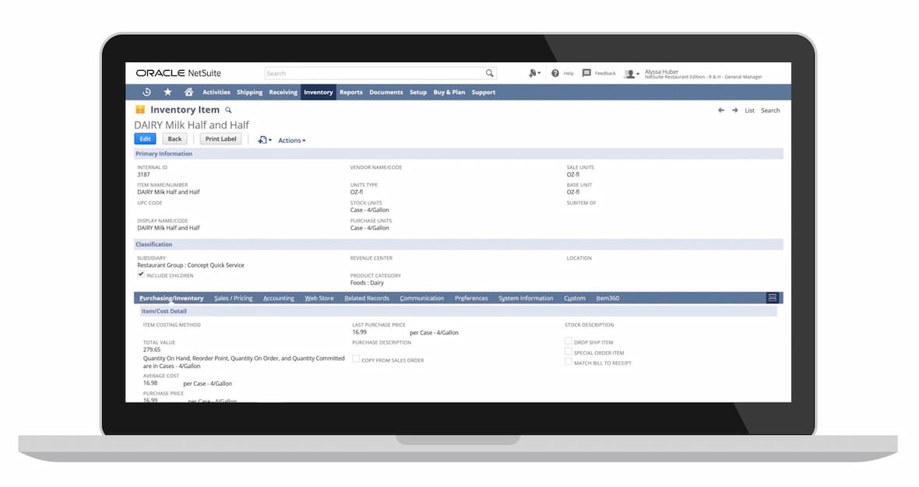Viewport: 919px width, 487px height.
Task: Click the Foods : Dairy product category value
Action: point(367,282)
